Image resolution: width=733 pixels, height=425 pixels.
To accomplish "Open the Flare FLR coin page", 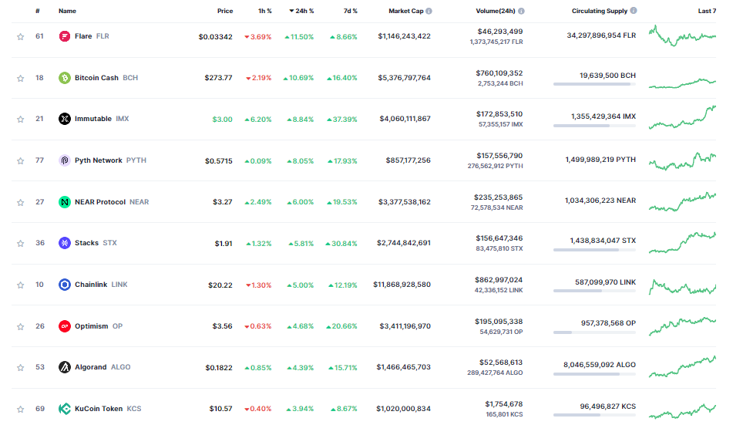I will click(x=92, y=36).
